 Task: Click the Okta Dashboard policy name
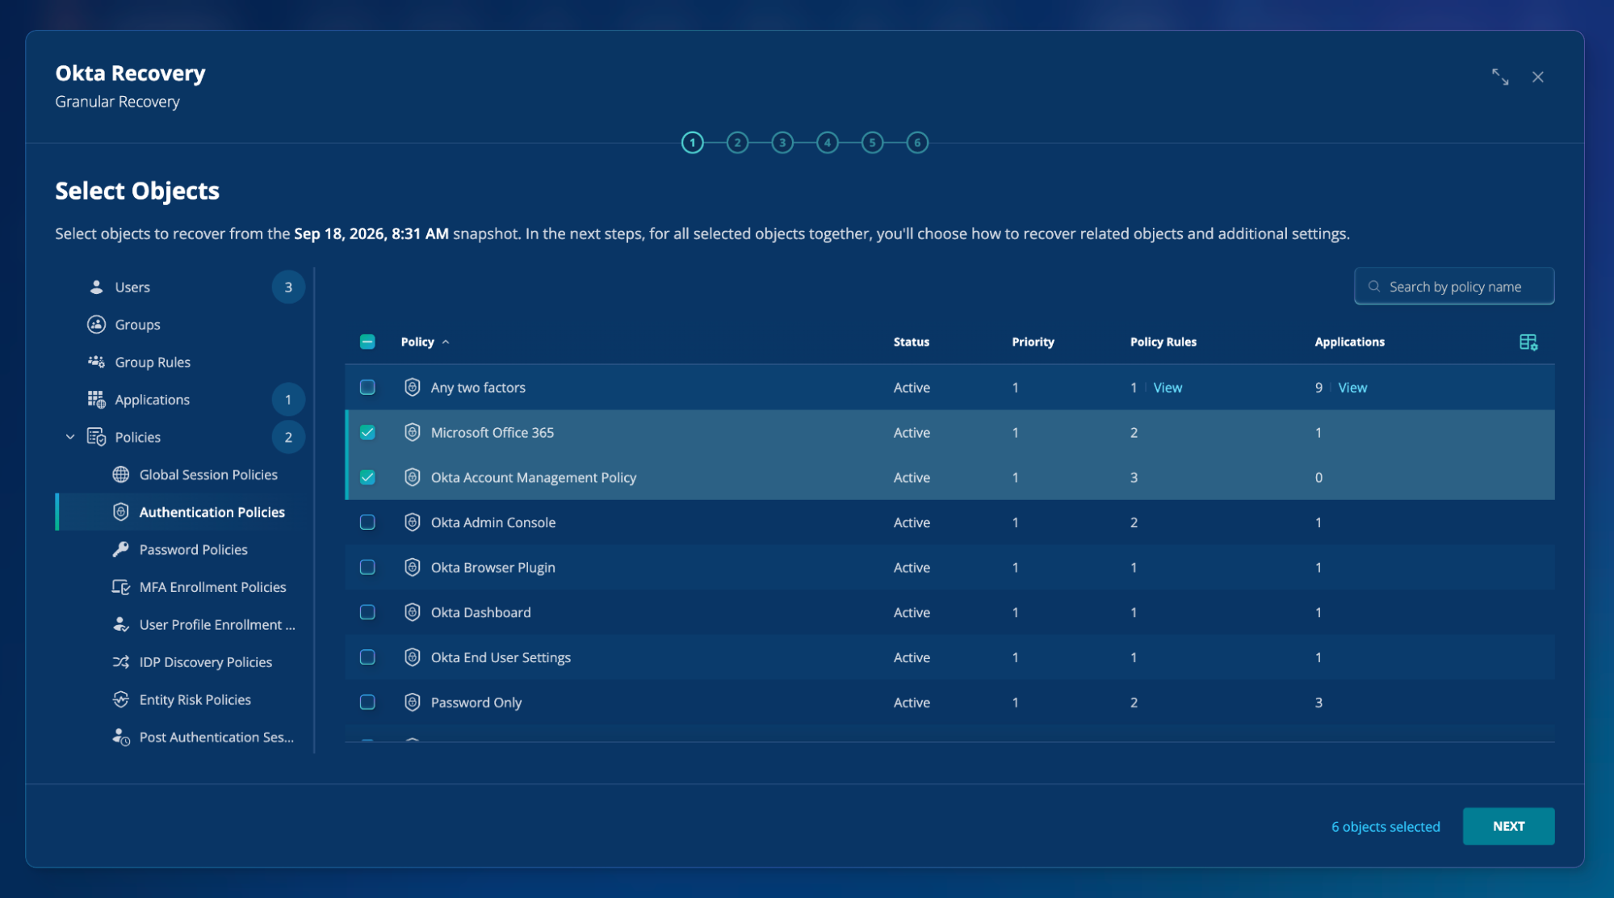tap(481, 613)
